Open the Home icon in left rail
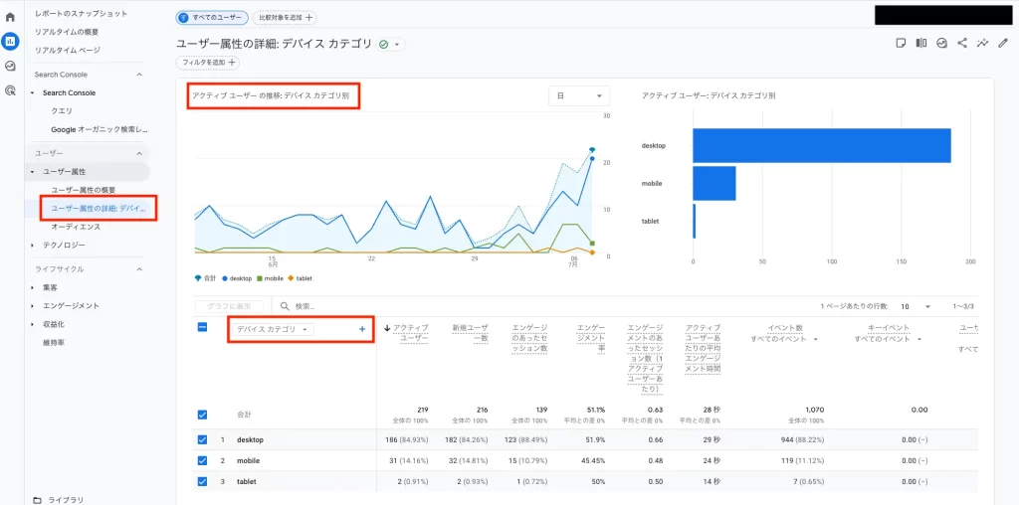The width and height of the screenshot is (1019, 505). click(10, 17)
